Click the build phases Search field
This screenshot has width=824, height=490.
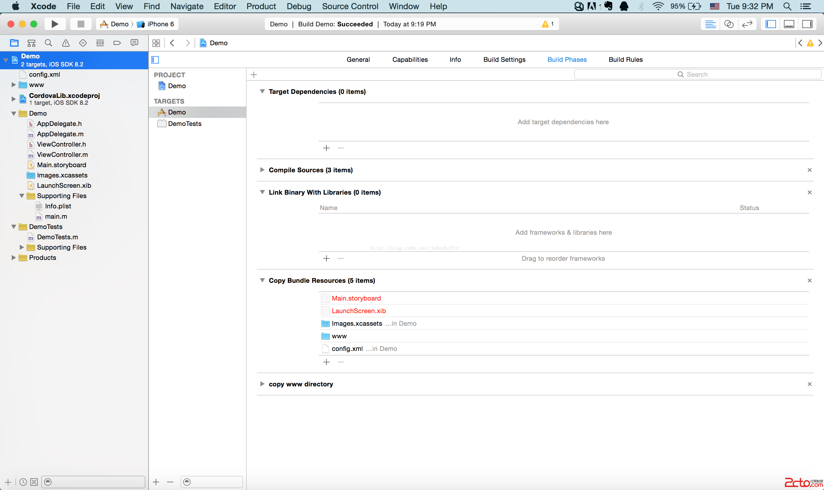coord(697,74)
